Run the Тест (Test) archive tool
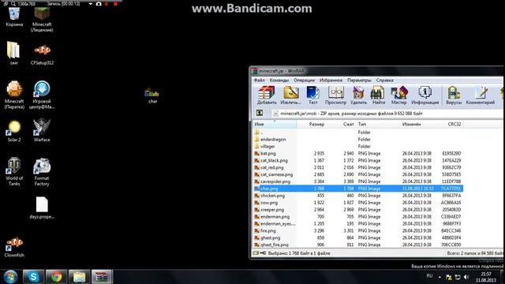 point(313,95)
